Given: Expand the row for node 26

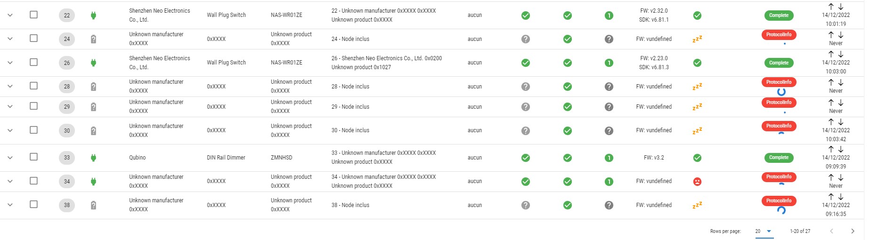Looking at the screenshot, I should (x=10, y=63).
